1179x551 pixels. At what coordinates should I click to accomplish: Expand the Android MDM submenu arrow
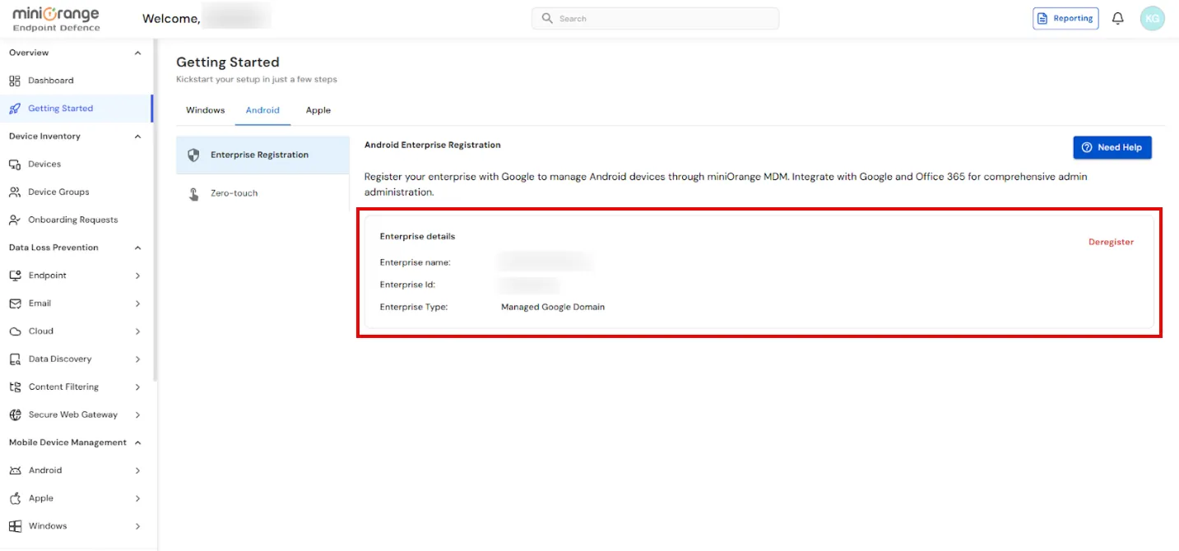click(x=137, y=470)
